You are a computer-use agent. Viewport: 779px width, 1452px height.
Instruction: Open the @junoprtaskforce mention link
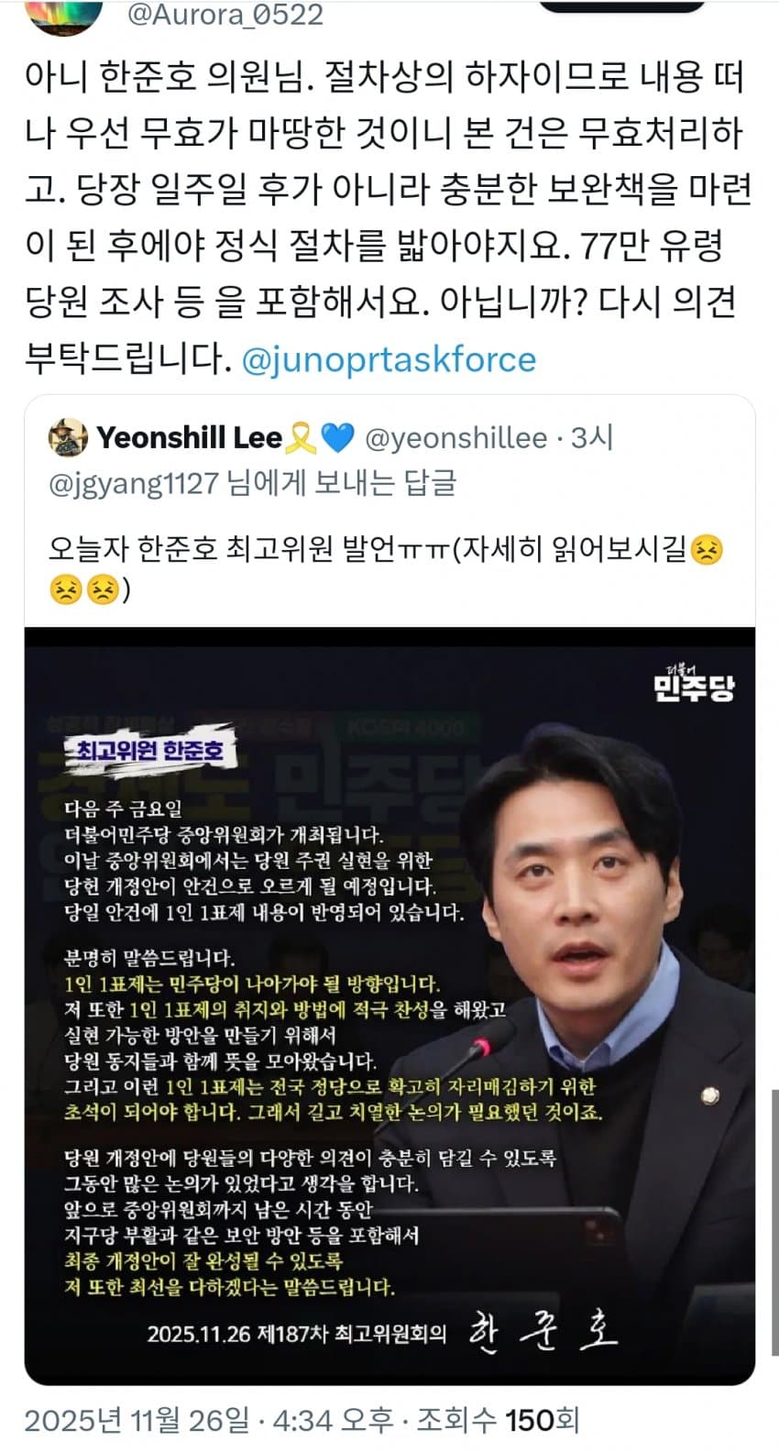point(389,359)
